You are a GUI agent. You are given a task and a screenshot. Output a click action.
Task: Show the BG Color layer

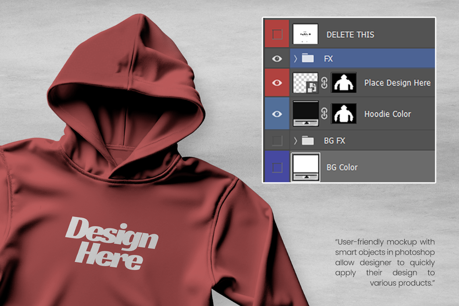pos(277,167)
